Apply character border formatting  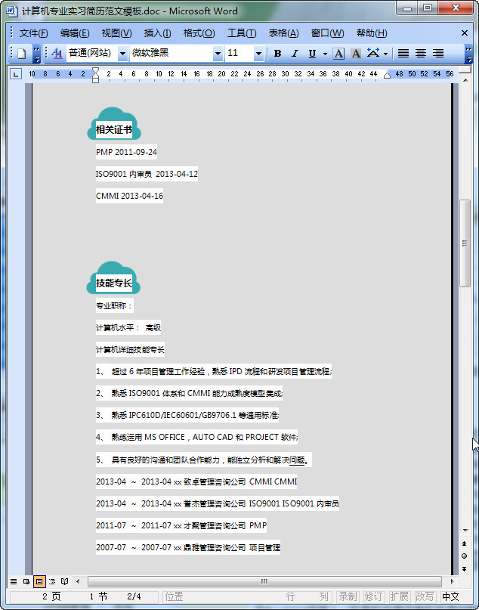338,54
